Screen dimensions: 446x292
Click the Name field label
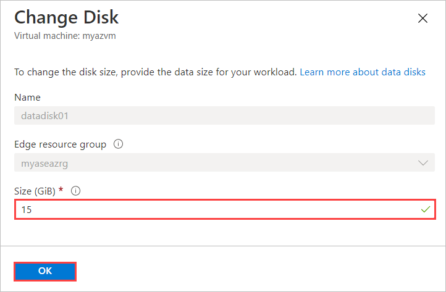27,98
